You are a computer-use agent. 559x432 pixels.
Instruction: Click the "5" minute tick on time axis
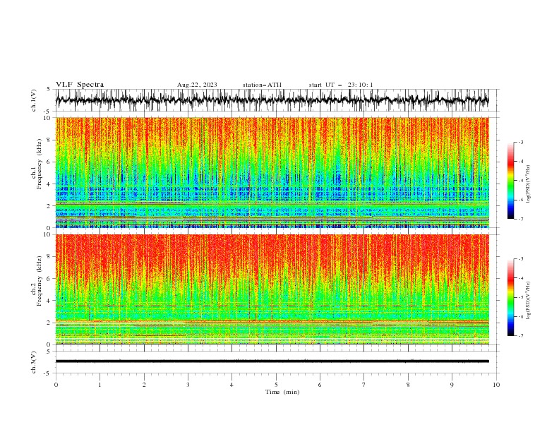[x=276, y=385]
